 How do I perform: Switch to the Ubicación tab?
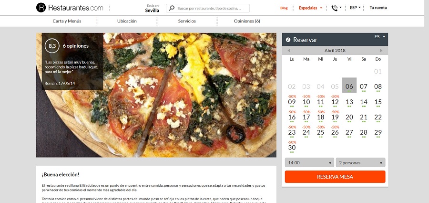point(127,21)
